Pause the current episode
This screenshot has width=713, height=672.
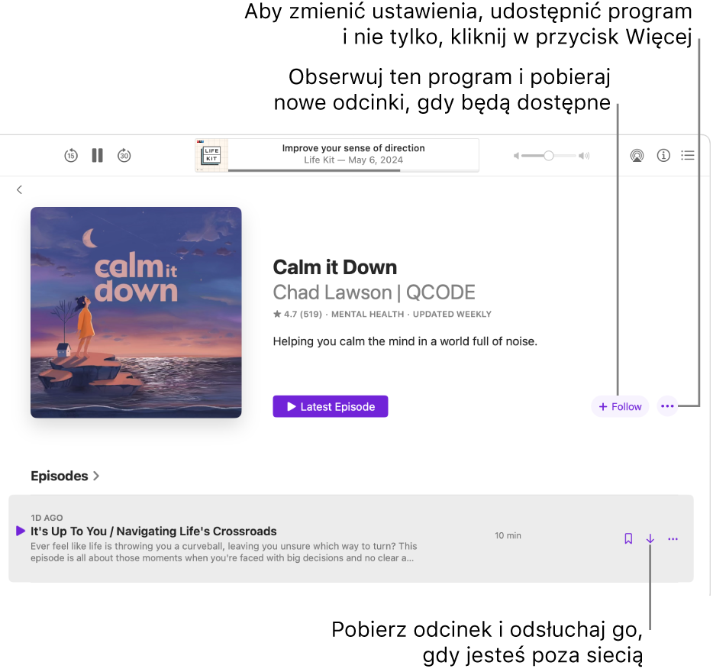[x=97, y=156]
